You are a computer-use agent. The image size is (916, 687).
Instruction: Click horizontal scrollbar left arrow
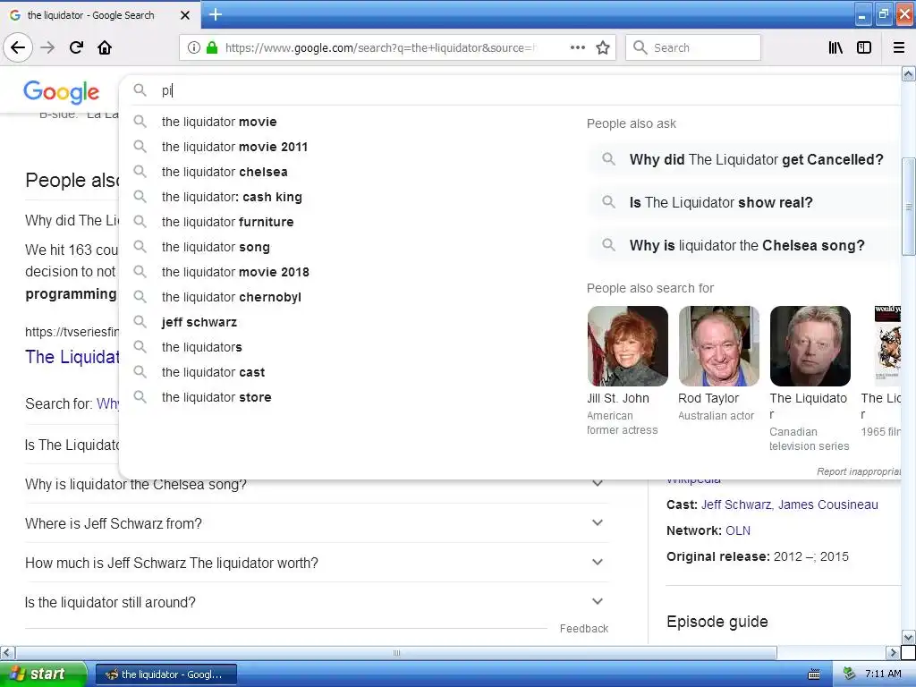pos(7,652)
